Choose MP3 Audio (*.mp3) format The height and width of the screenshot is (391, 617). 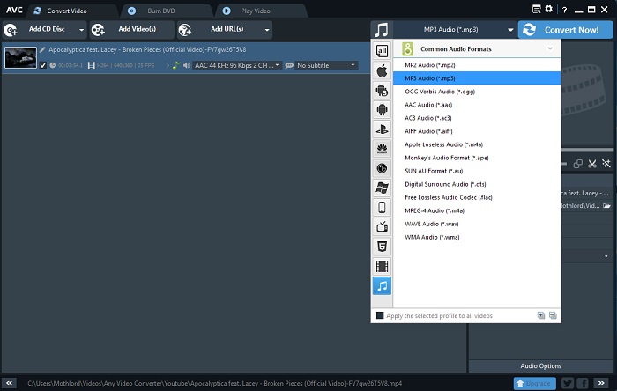(x=477, y=78)
